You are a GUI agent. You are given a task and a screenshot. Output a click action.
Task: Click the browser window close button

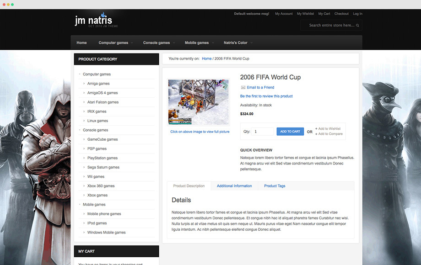4,5
